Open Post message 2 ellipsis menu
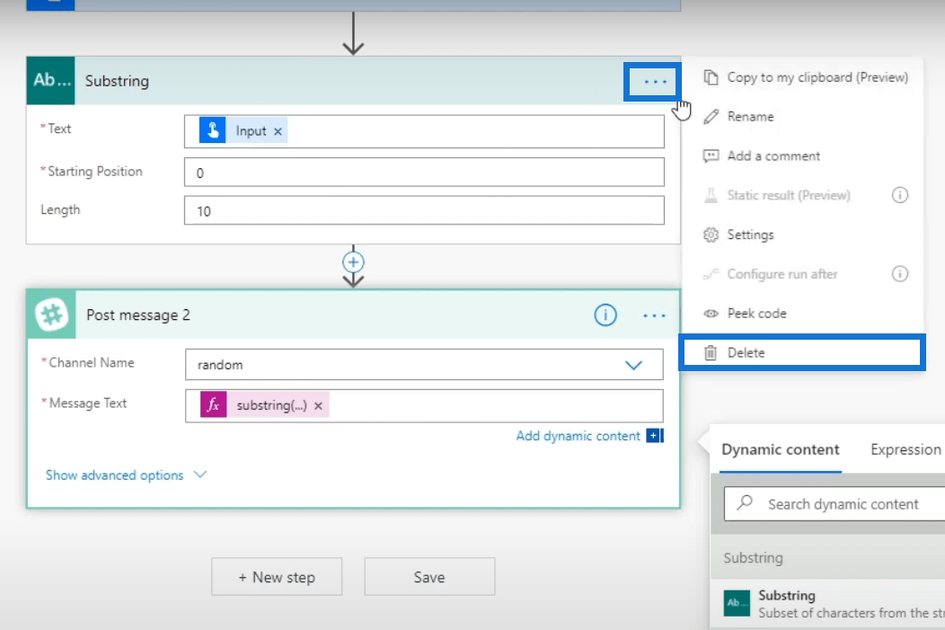The width and height of the screenshot is (945, 630). (x=654, y=315)
